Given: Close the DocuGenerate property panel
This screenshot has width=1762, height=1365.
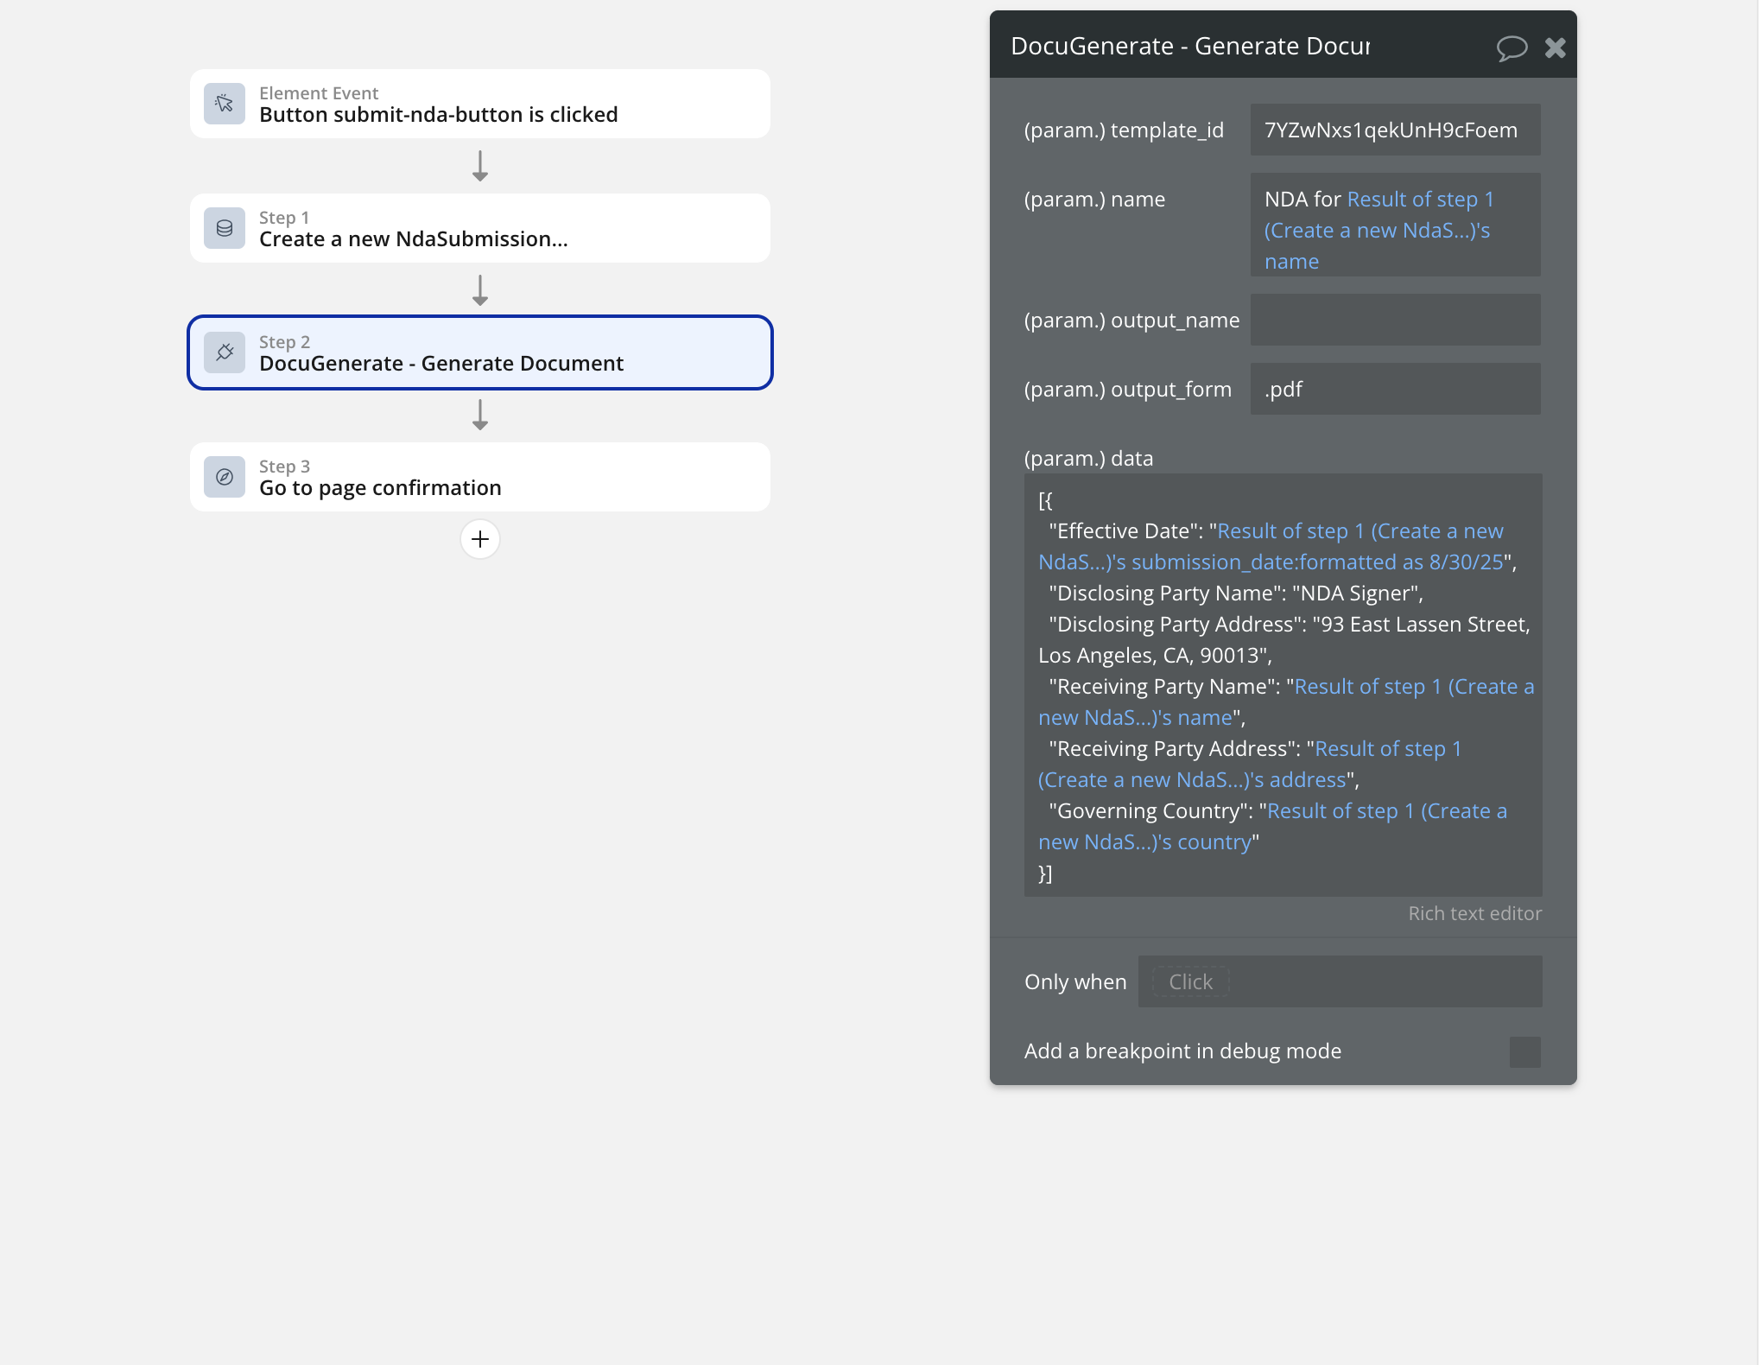Looking at the screenshot, I should tap(1556, 48).
